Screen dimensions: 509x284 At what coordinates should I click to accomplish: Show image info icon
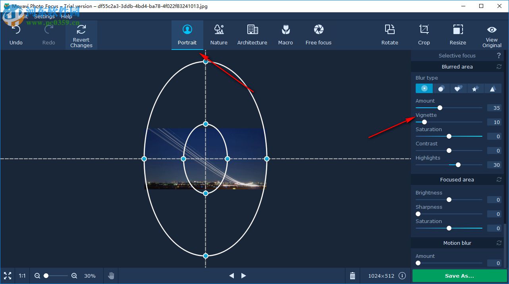(x=402, y=276)
